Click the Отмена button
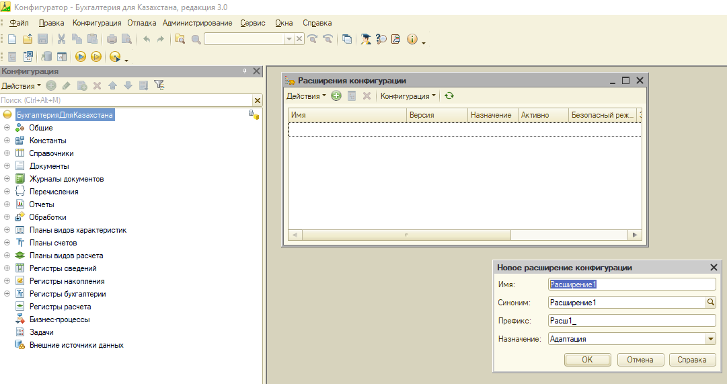727x384 pixels. (640, 359)
